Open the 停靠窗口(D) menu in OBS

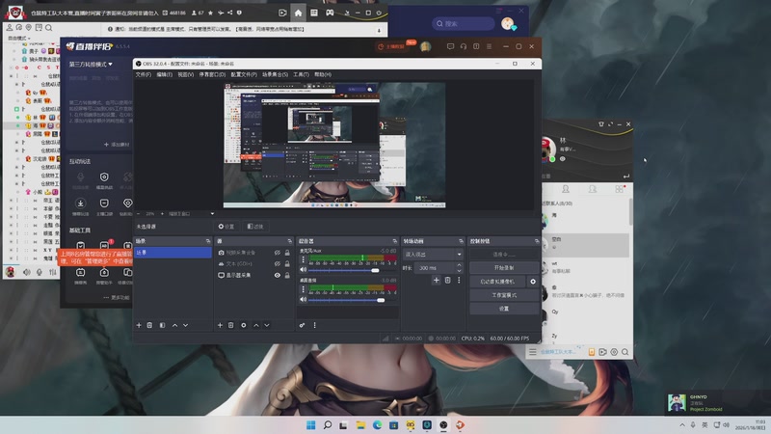point(212,74)
